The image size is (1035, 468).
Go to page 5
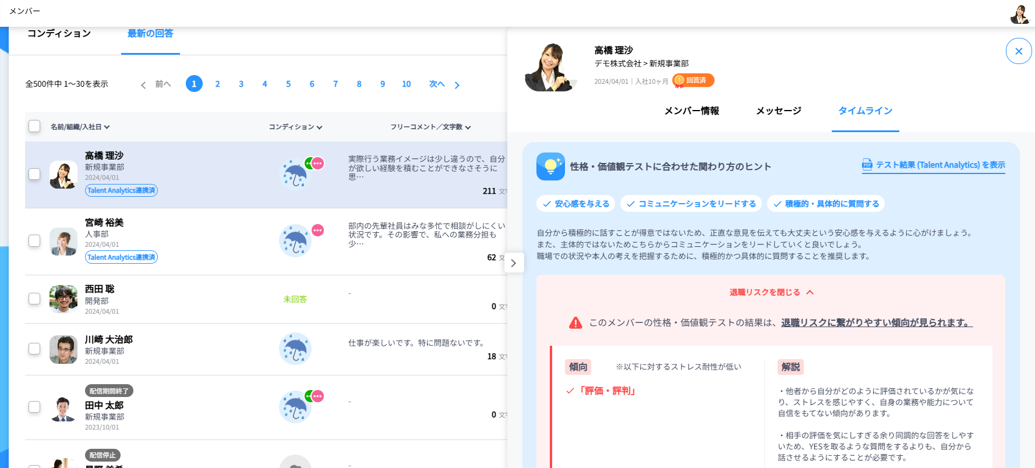coord(288,84)
